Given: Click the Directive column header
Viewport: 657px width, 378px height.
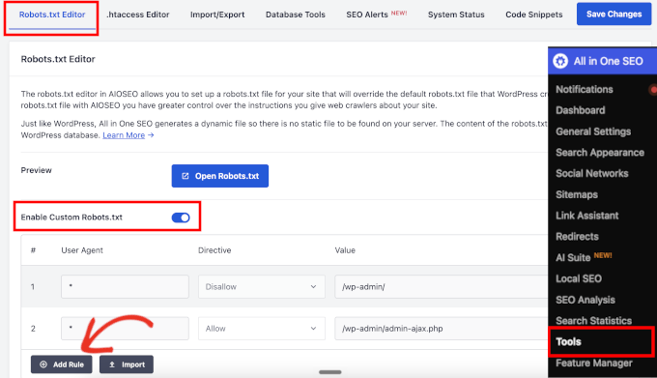Looking at the screenshot, I should [214, 250].
